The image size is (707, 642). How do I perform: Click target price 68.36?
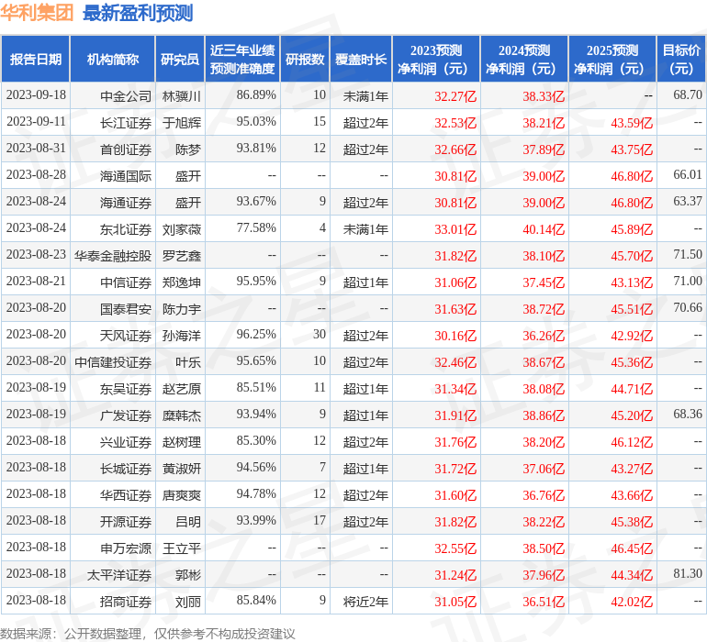(x=688, y=414)
